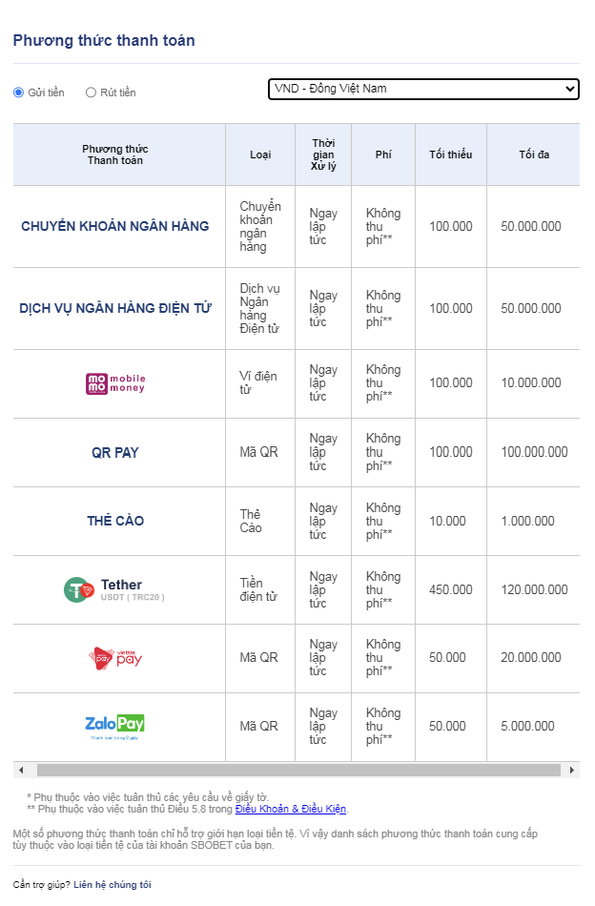The image size is (595, 906).
Task: Click the Tối đa column header
Action: click(534, 154)
